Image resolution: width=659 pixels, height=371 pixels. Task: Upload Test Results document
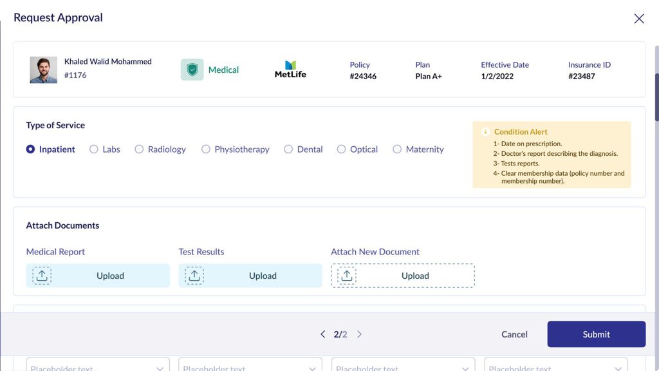[x=250, y=276]
